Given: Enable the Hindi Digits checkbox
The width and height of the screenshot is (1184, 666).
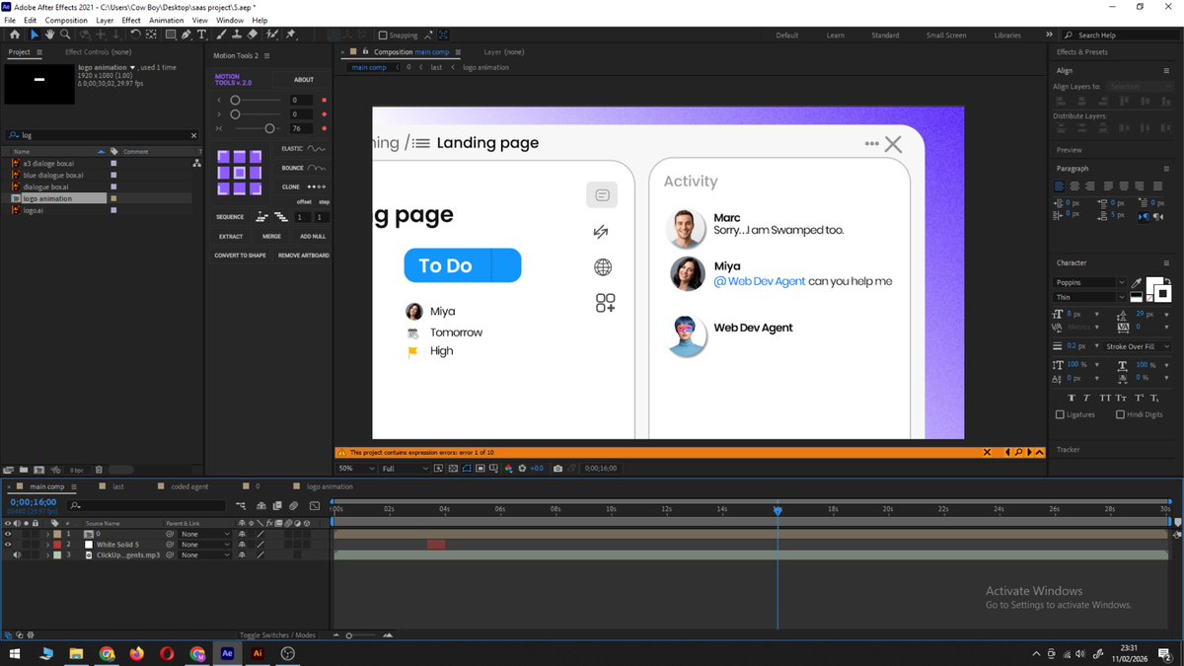Looking at the screenshot, I should click(x=1120, y=414).
